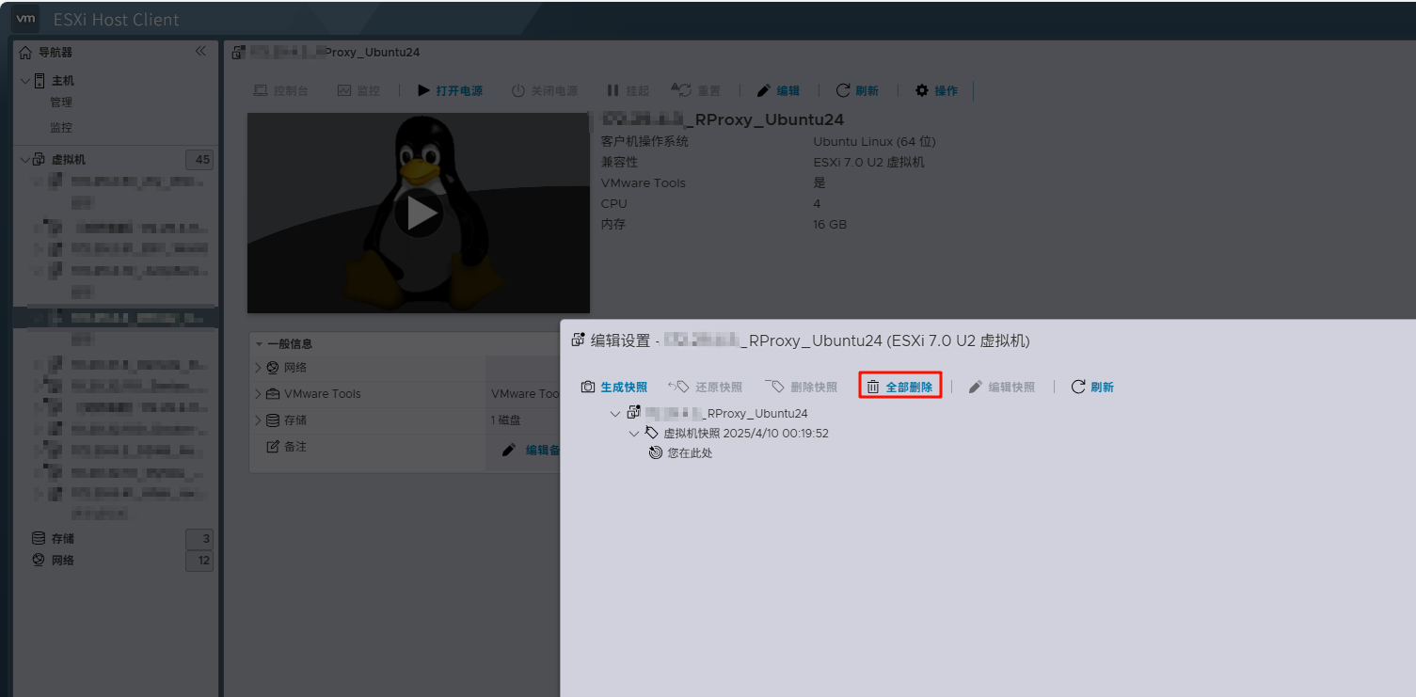Open the 网络 section in the navigator
Viewport: 1416px width, 697px height.
point(63,561)
